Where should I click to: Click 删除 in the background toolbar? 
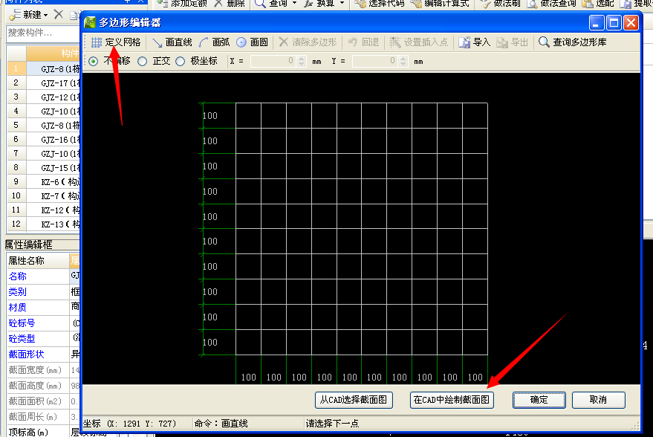pyautogui.click(x=230, y=3)
